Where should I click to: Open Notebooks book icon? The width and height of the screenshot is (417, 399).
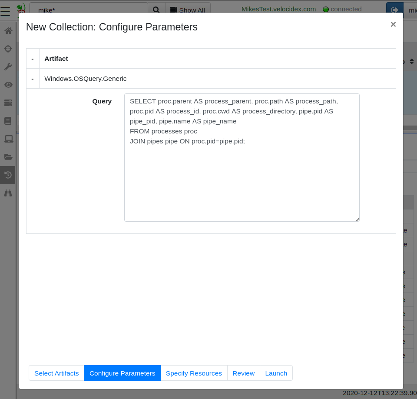click(x=8, y=121)
